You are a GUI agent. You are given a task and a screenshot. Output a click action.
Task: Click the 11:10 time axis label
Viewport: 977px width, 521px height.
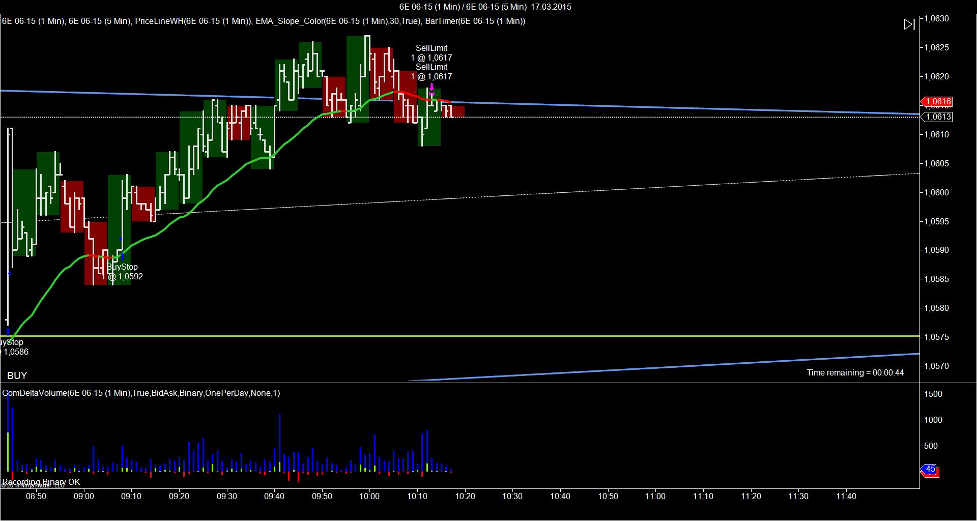703,497
